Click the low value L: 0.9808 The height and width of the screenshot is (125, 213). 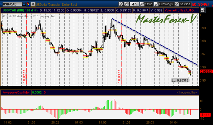108,10
